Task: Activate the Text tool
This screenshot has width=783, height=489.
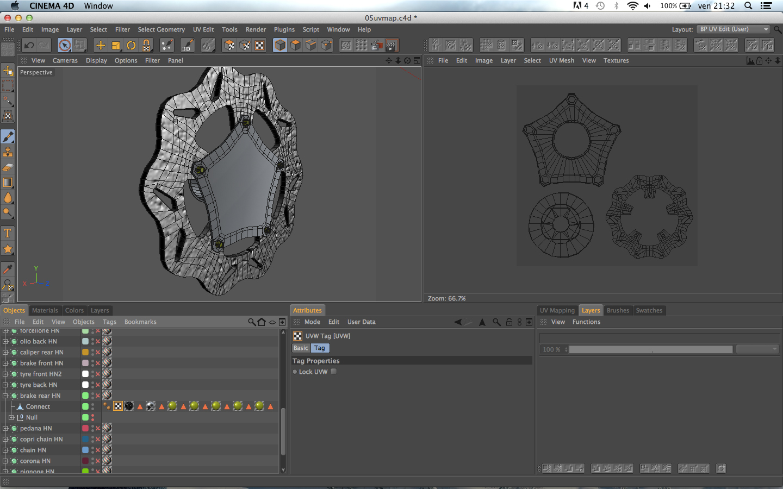Action: click(x=8, y=234)
